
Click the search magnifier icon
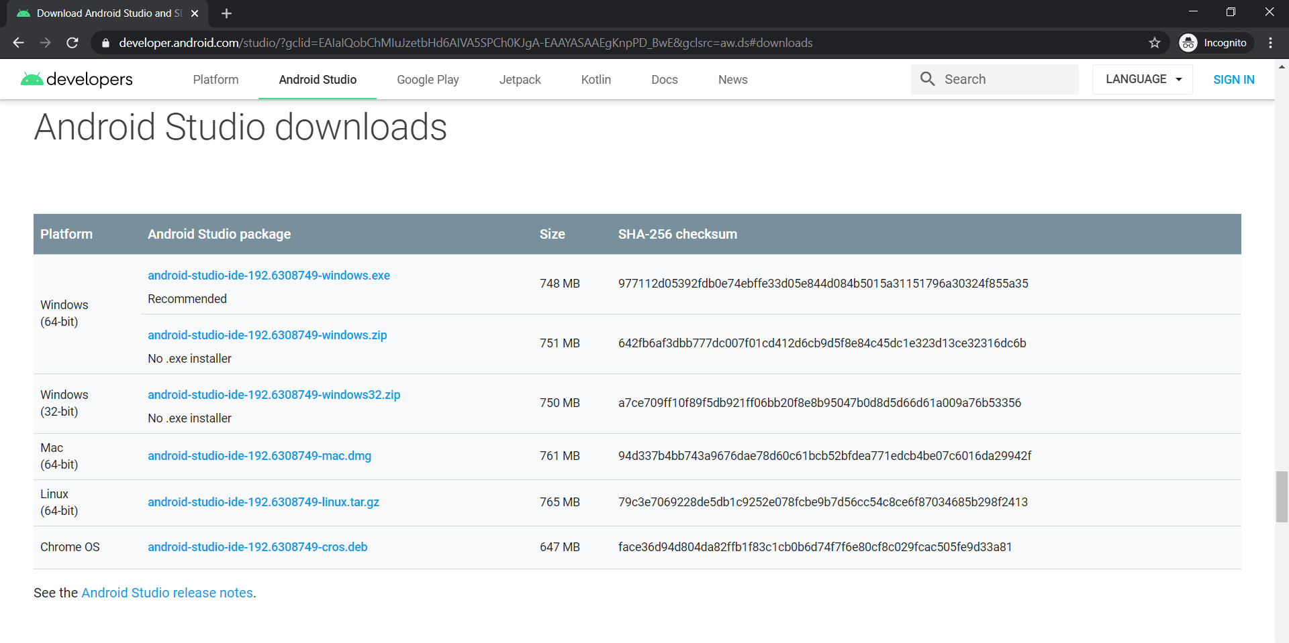(927, 79)
